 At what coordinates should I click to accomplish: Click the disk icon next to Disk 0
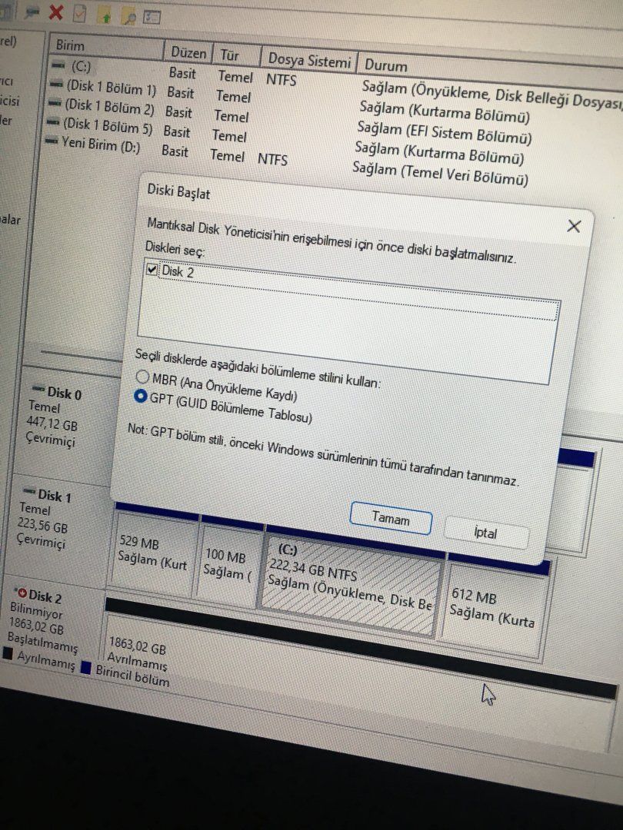click(38, 389)
